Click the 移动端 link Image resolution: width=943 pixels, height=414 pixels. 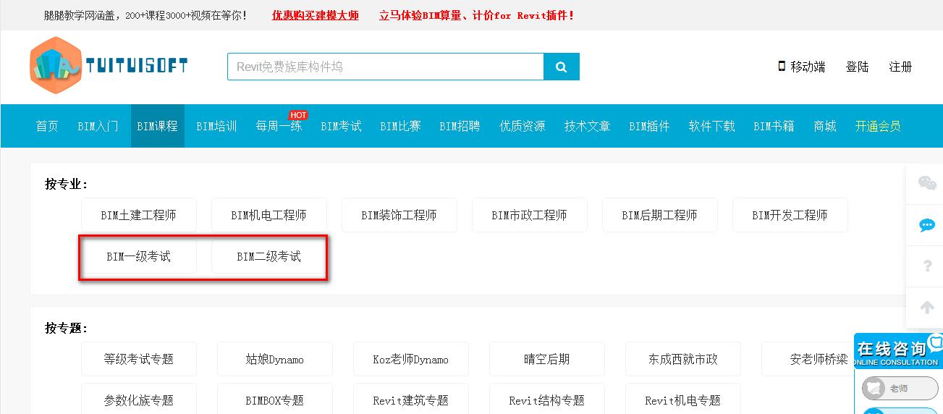tap(808, 67)
